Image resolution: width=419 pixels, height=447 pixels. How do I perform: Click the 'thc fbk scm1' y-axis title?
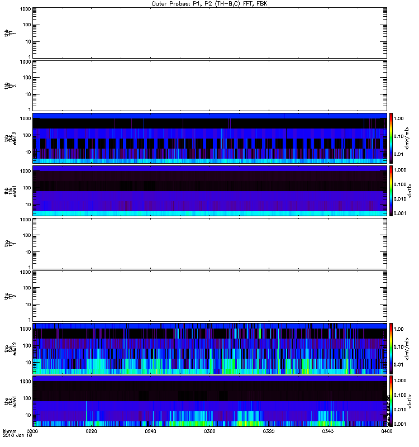[11, 401]
